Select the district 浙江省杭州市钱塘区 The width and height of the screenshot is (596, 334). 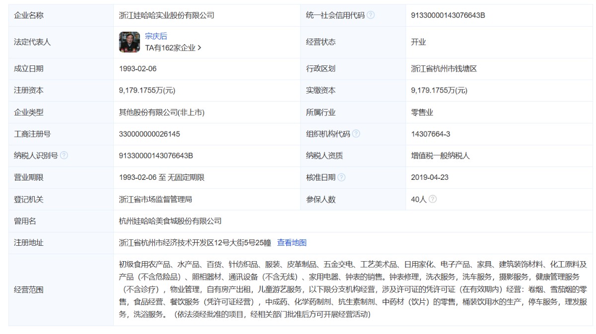click(444, 69)
